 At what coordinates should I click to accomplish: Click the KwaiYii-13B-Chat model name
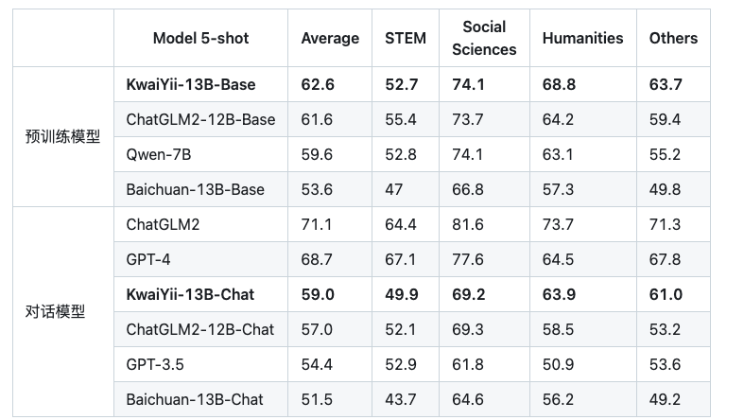click(190, 294)
